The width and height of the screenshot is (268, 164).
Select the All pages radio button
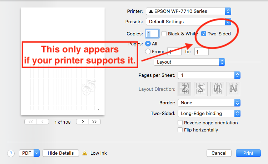tap(148, 44)
